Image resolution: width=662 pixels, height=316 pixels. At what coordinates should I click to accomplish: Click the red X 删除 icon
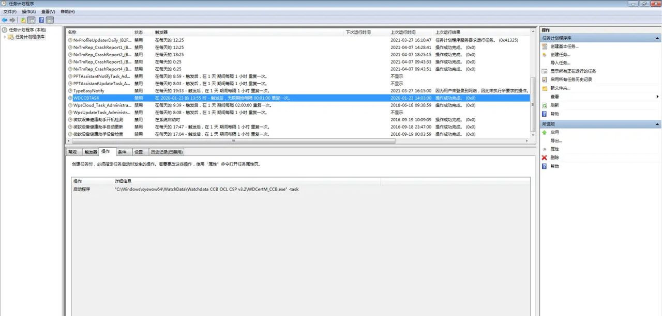click(x=544, y=157)
